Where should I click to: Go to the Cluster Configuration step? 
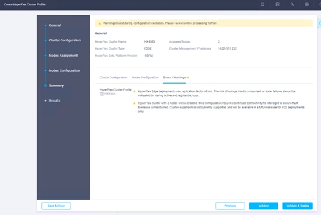click(65, 40)
